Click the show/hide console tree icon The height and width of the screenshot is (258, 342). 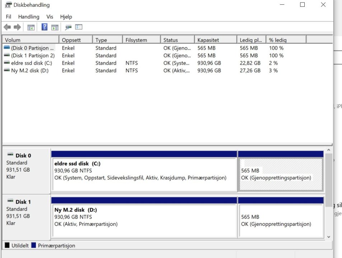pos(31,27)
